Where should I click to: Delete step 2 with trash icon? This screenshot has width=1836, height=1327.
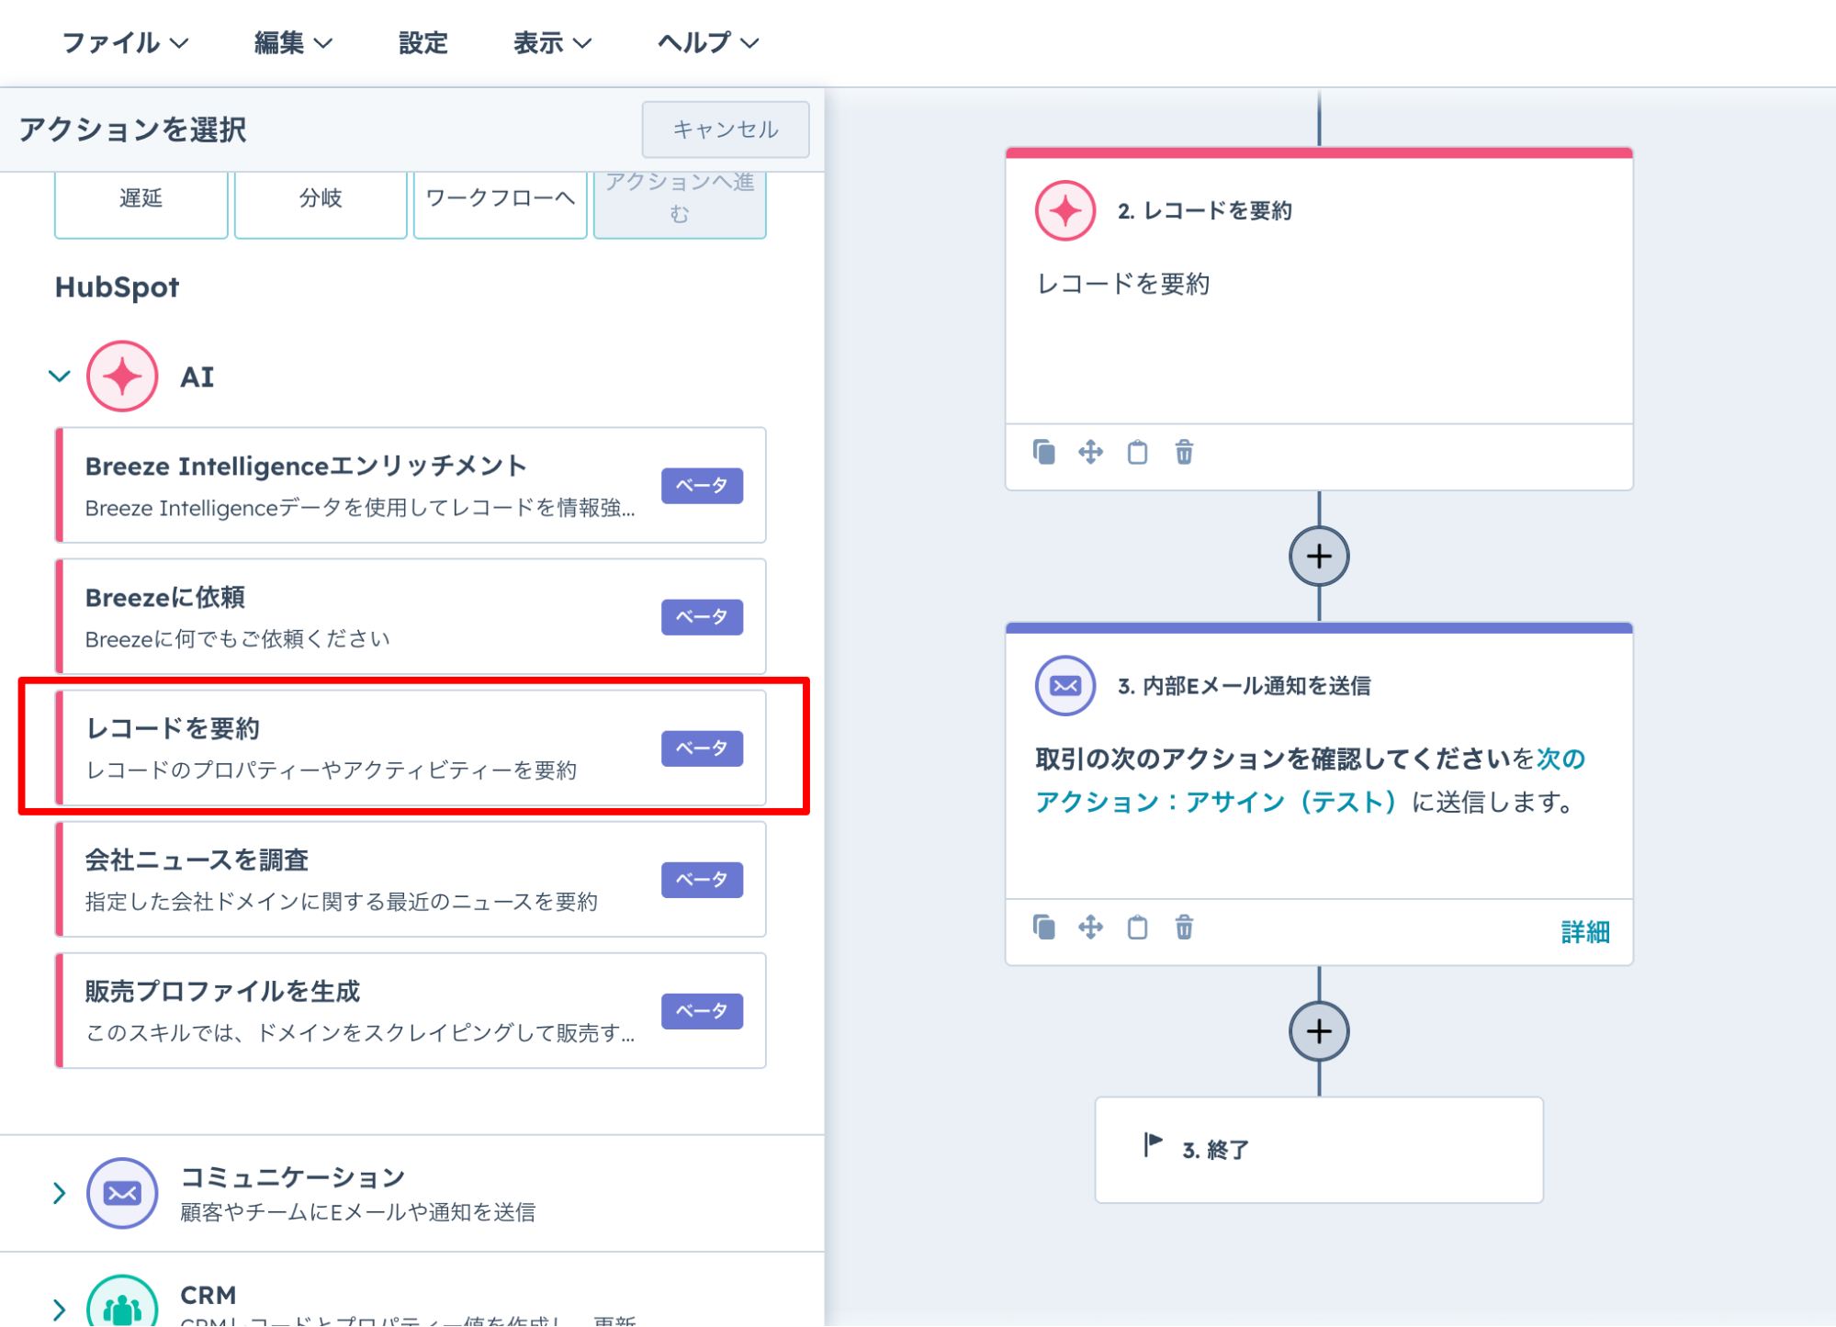[1185, 452]
